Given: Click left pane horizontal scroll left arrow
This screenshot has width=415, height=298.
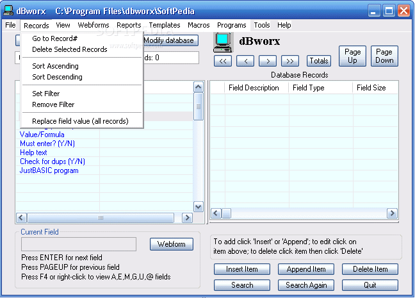Looking at the screenshot, I should click(x=21, y=218).
